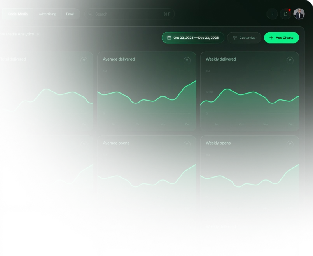Click the Add Charts button
This screenshot has height=256, width=313.
(282, 38)
